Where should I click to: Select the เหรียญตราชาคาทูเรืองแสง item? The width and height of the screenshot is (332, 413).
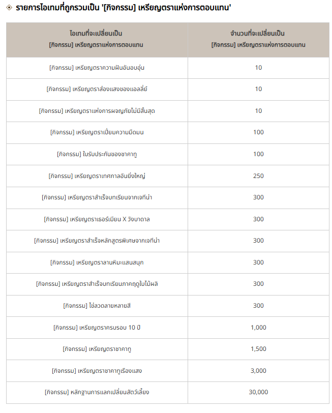pos(97,371)
